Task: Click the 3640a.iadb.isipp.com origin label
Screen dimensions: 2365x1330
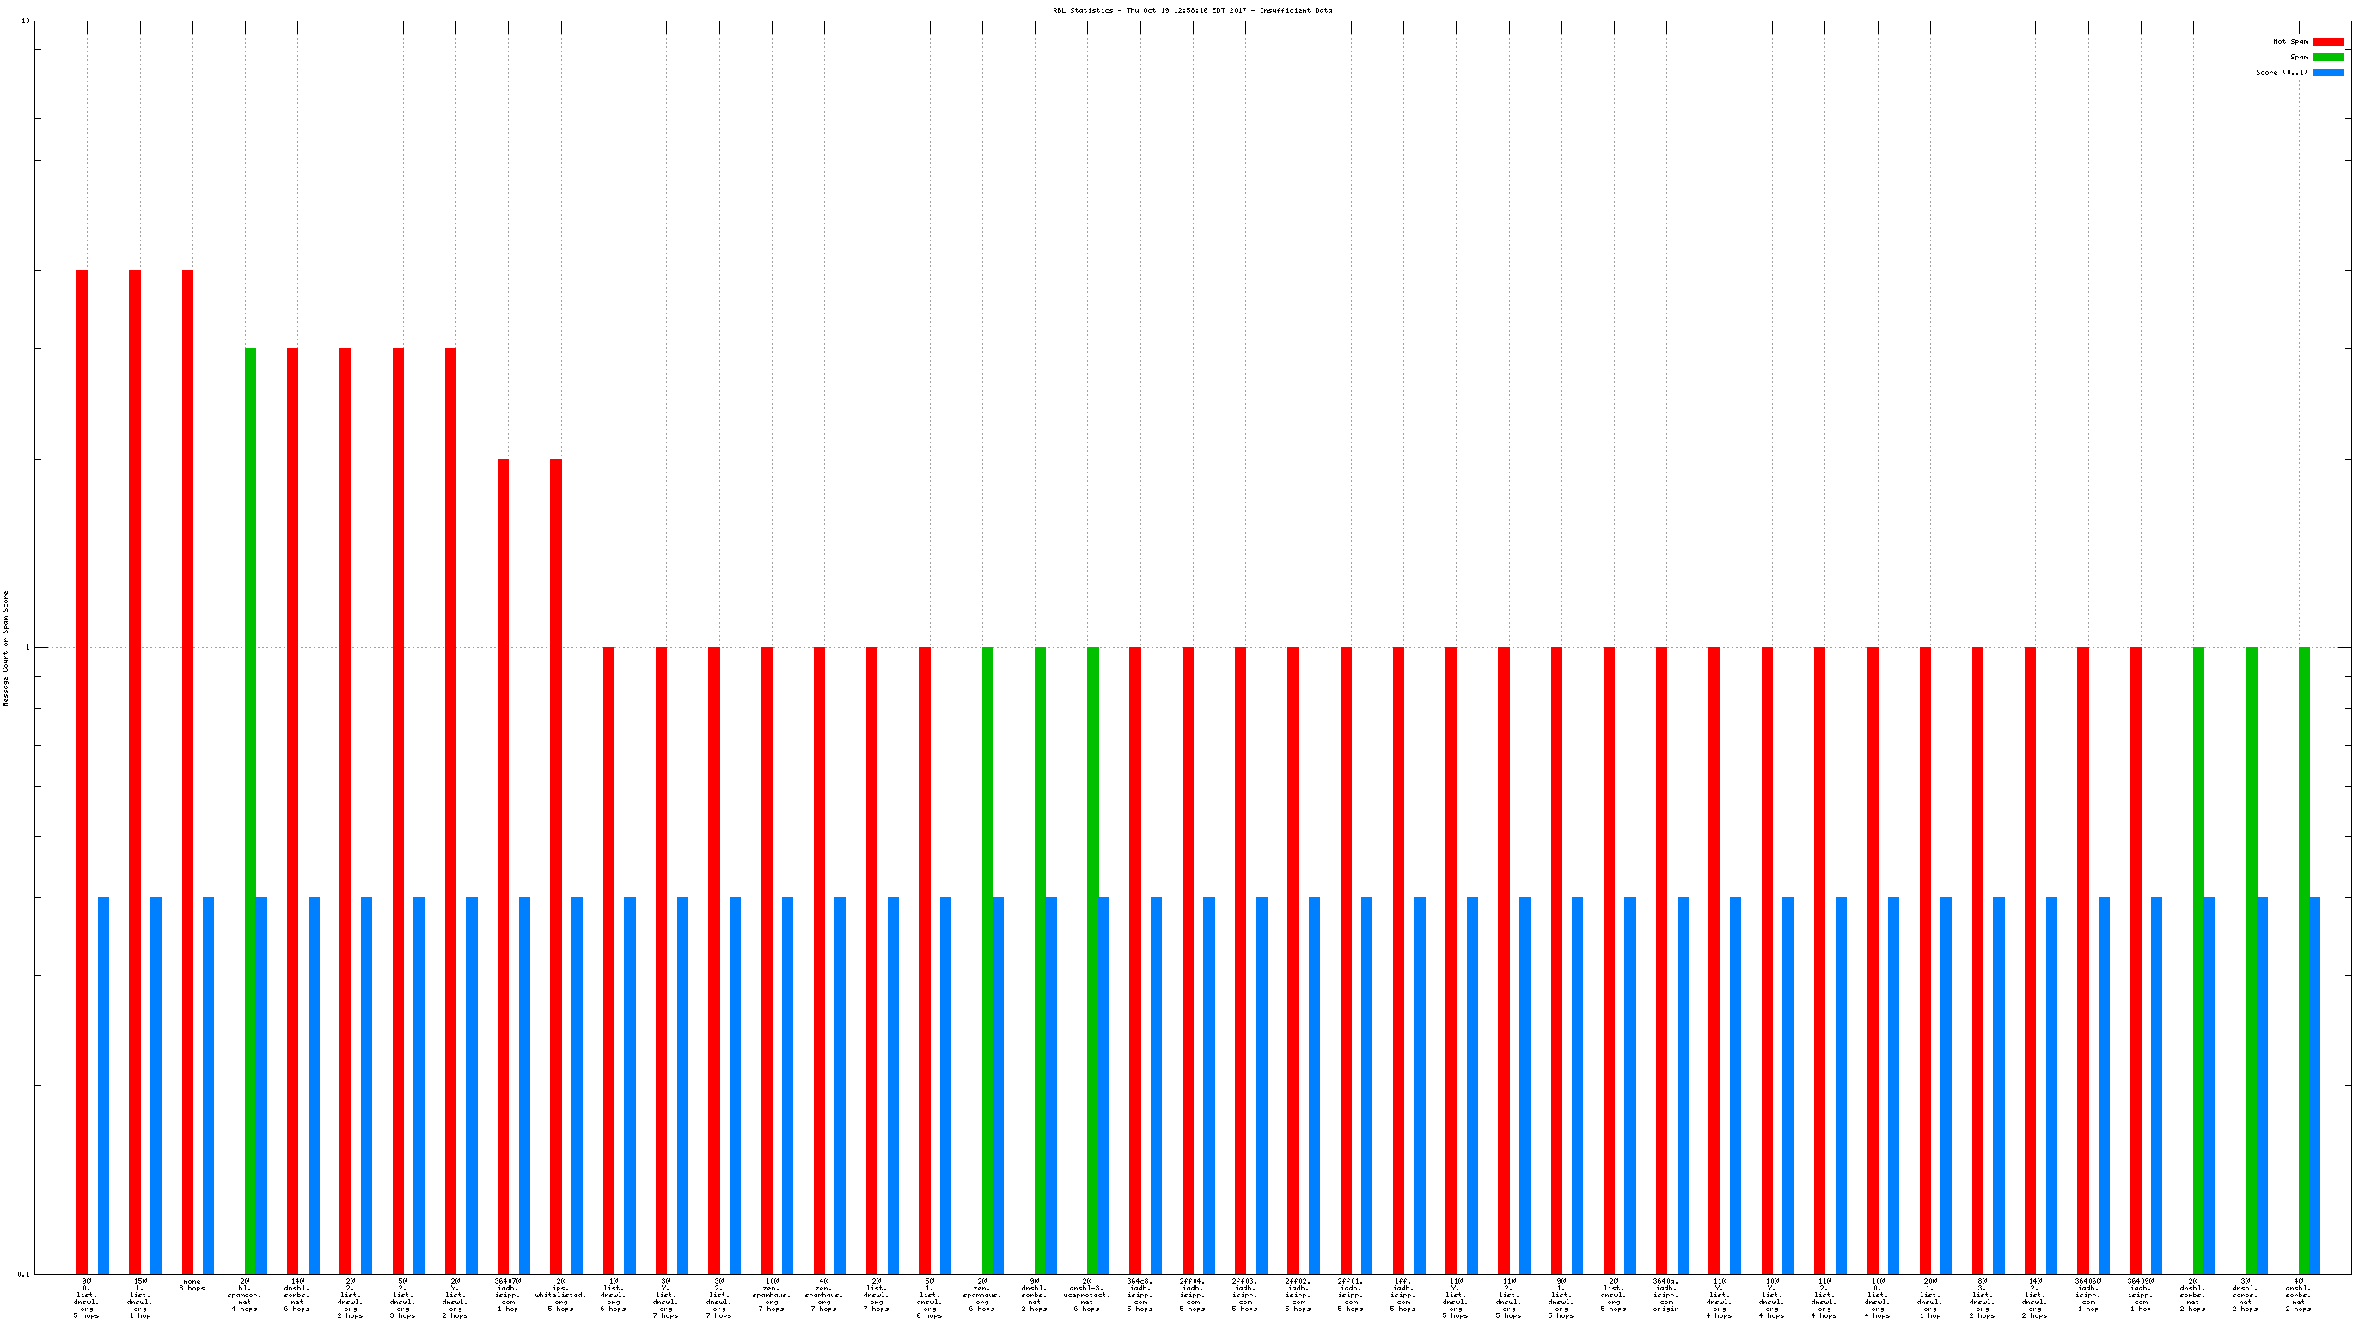Action: pyautogui.click(x=1665, y=1294)
